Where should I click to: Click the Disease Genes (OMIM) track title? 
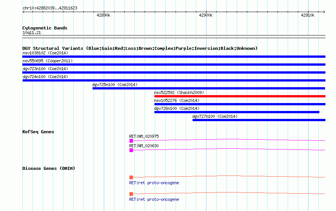coord(49,168)
